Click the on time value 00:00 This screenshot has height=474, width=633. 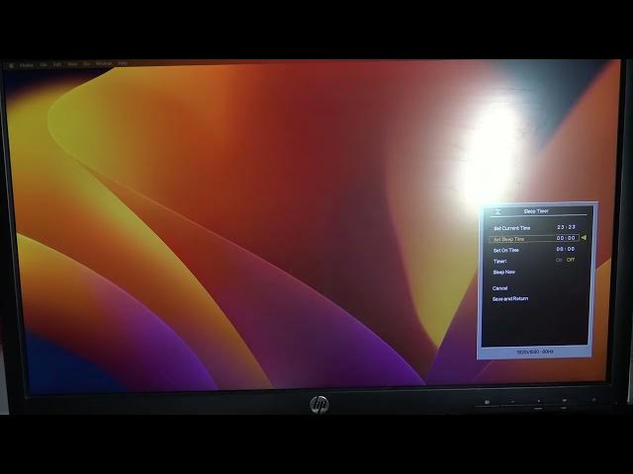tap(565, 249)
